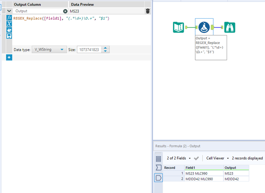Select the Output cell MDDD42
The image size is (265, 193).
[236, 179]
